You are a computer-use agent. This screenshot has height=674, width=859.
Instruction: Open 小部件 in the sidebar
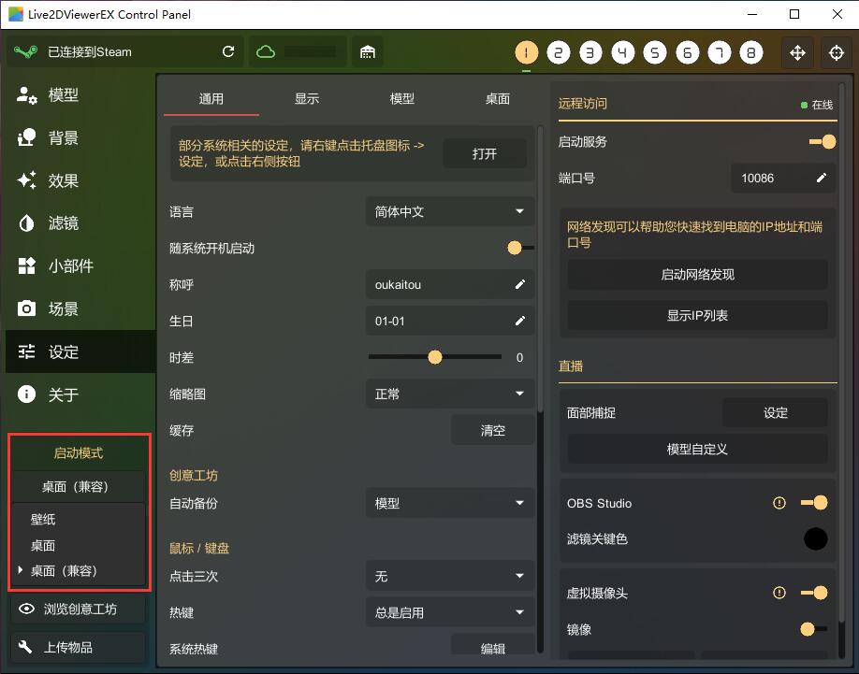click(x=80, y=265)
